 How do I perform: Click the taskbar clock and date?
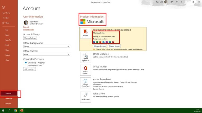[198, 110]
